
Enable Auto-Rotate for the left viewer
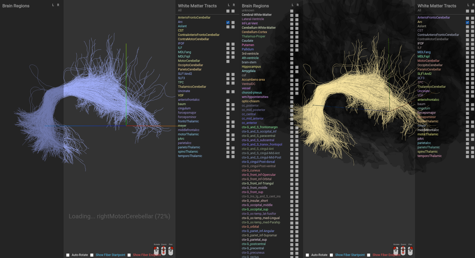click(x=68, y=255)
